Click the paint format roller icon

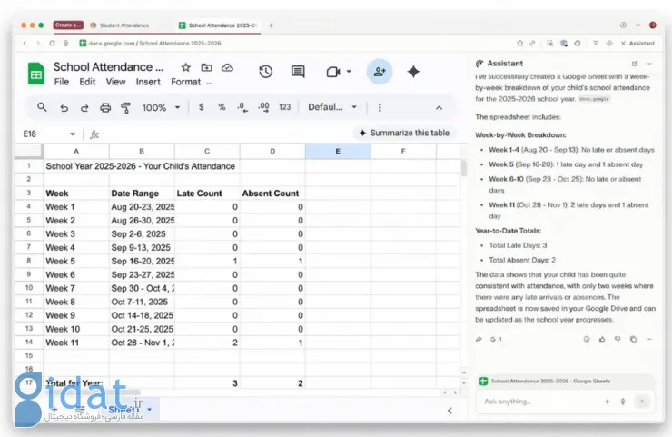tap(124, 107)
